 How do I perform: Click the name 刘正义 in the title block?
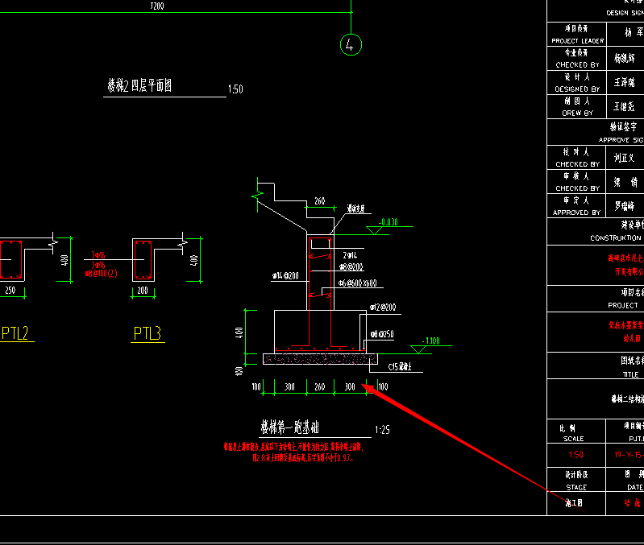pos(624,158)
